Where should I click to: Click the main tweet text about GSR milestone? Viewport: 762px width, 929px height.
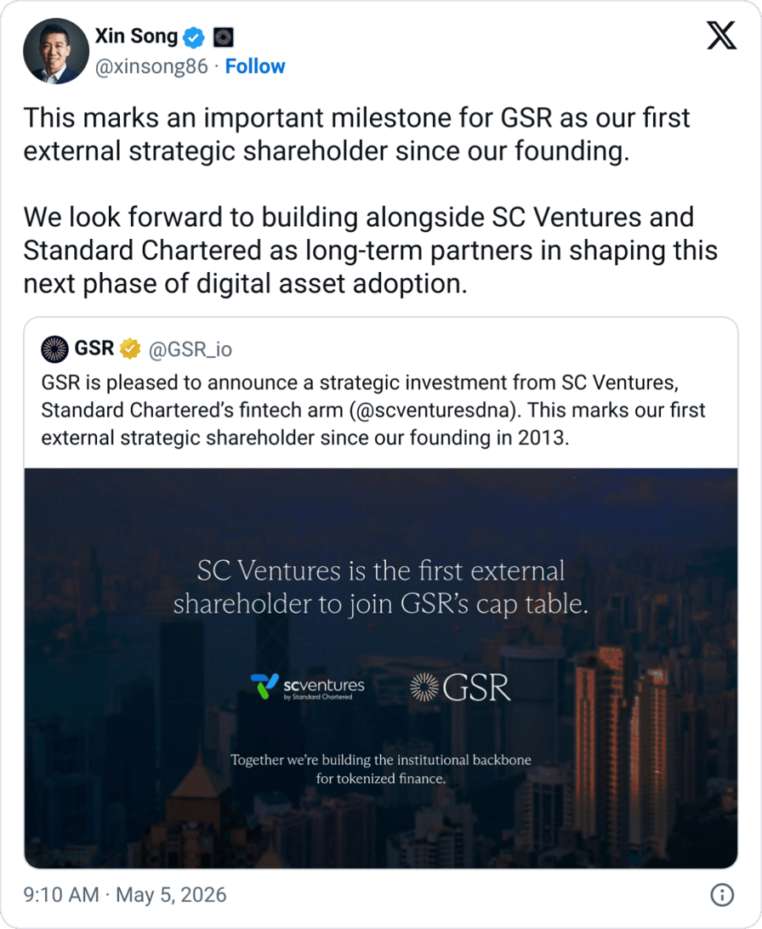[371, 201]
